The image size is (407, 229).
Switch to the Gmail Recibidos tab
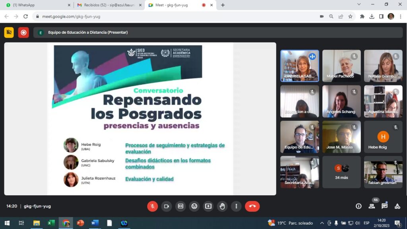(x=108, y=5)
